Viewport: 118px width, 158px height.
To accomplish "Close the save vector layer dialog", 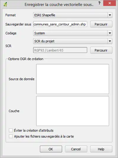I will (x=109, y=3).
